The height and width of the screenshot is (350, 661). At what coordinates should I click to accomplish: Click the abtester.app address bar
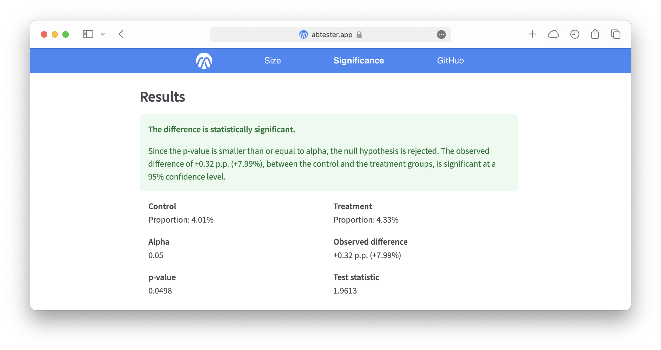[331, 35]
